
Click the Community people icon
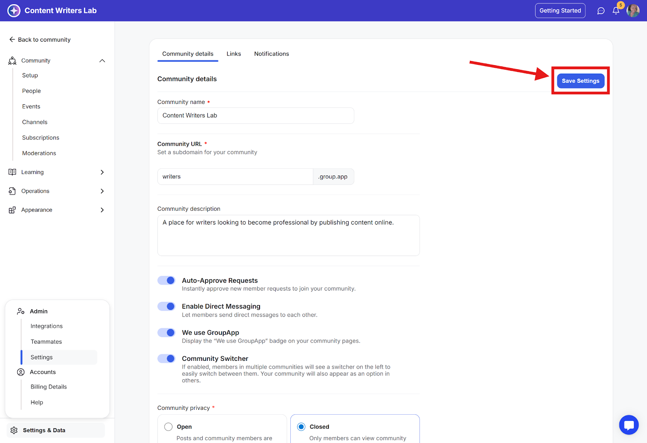click(13, 61)
